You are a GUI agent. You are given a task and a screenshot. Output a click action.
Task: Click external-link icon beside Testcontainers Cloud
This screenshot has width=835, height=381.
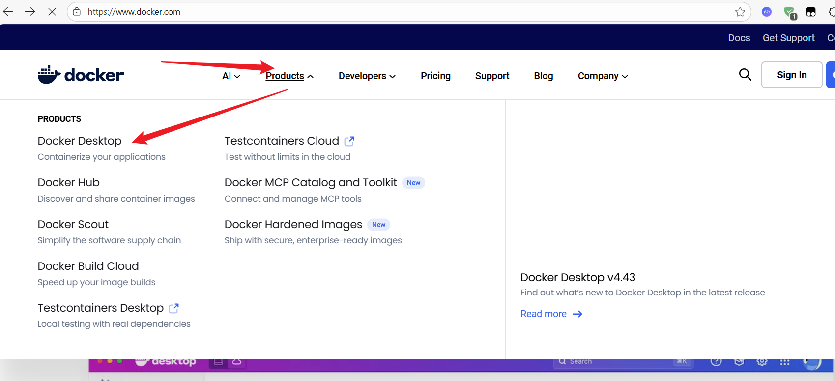pyautogui.click(x=349, y=141)
